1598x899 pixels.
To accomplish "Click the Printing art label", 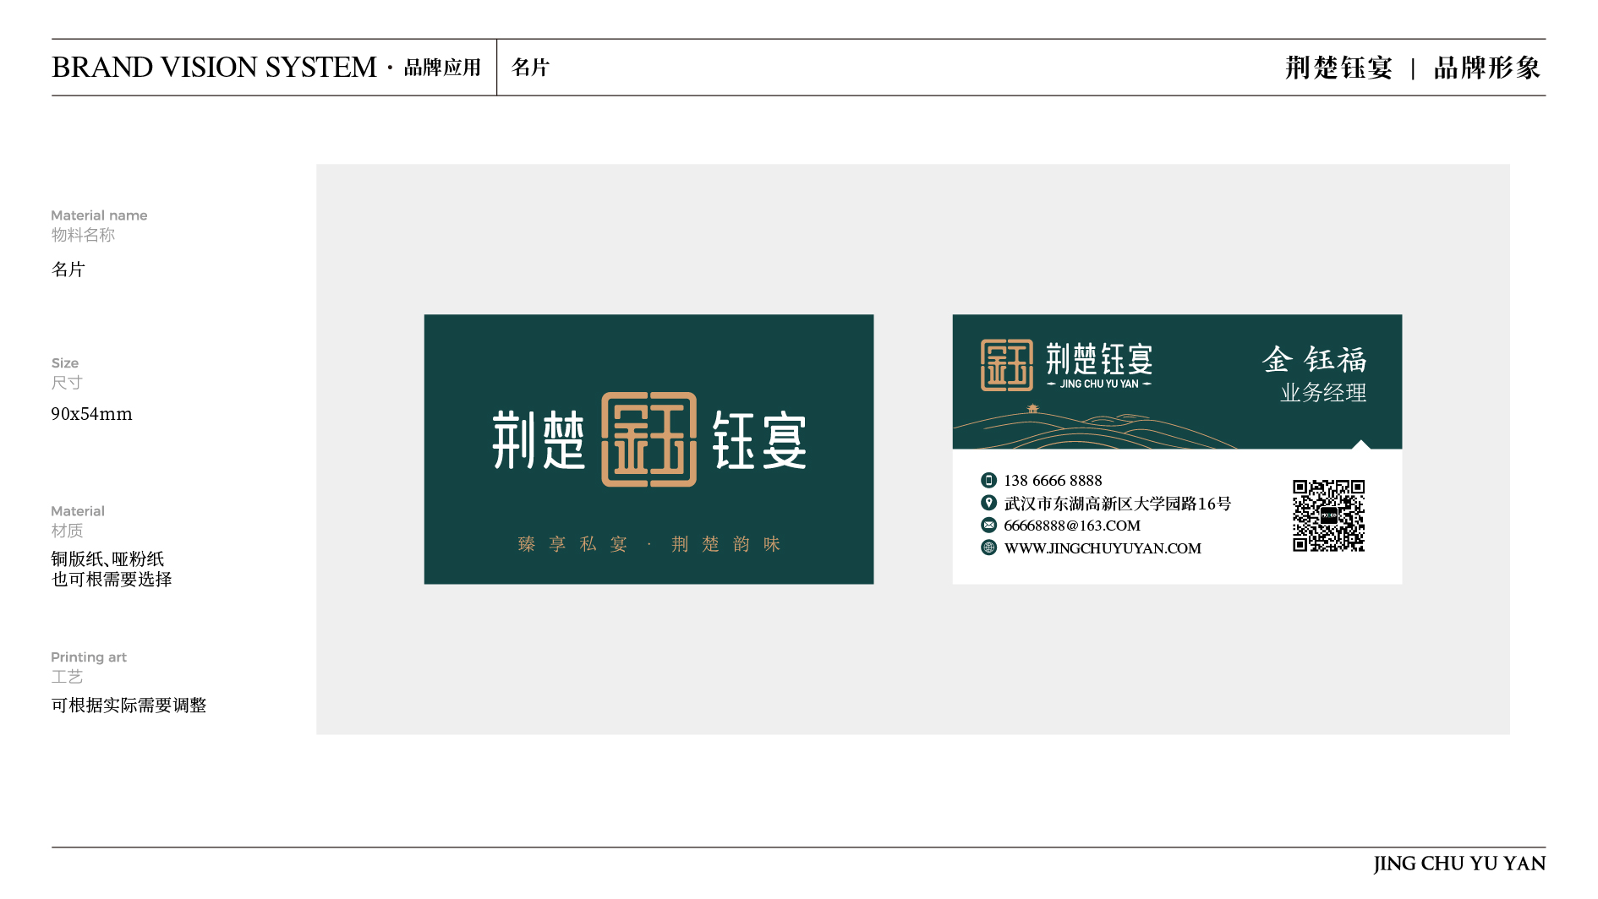I will click(89, 657).
